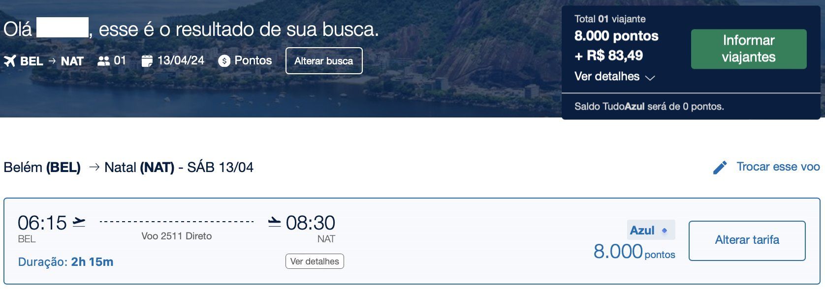The height and width of the screenshot is (289, 825).
Task: Click the green Informar viajantes button
Action: pyautogui.click(x=749, y=49)
